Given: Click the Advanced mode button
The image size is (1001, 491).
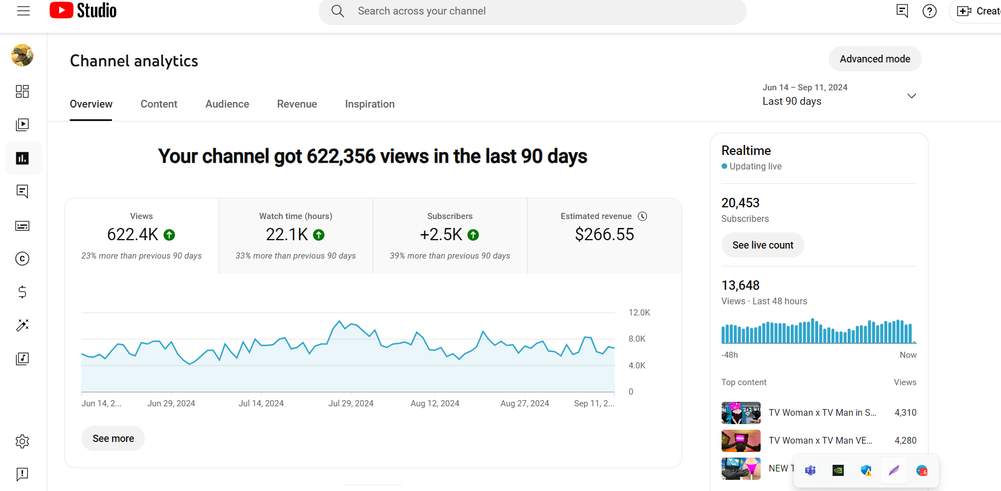Looking at the screenshot, I should (875, 59).
